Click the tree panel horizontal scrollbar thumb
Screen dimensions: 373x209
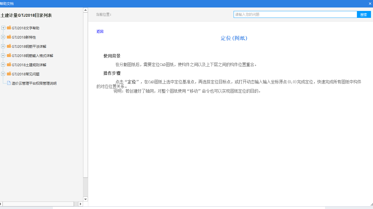coord(38,204)
